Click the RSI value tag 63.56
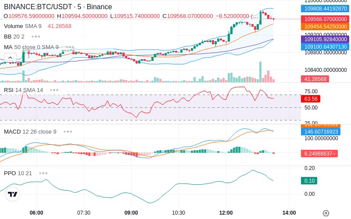351x219 pixels. pos(311,99)
